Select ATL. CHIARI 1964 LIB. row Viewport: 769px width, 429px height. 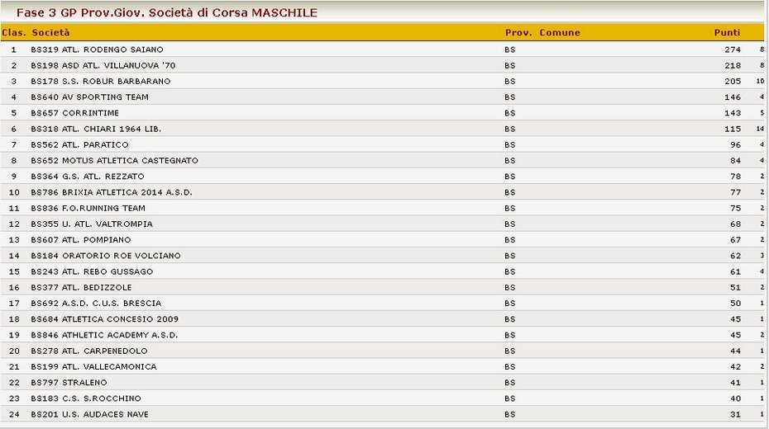(x=383, y=129)
